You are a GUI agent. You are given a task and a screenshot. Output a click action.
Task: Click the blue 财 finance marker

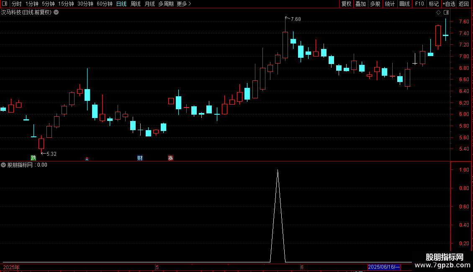point(140,158)
